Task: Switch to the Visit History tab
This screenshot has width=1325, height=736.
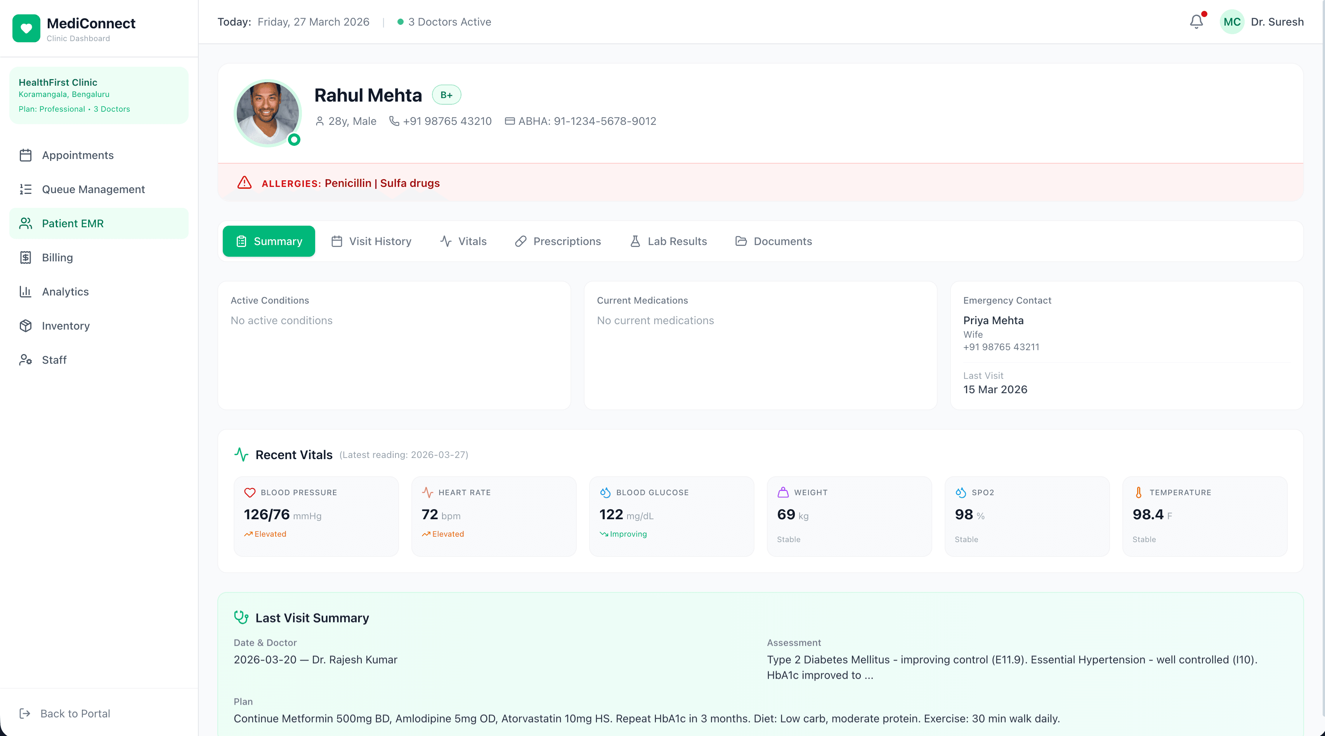Action: click(x=371, y=241)
